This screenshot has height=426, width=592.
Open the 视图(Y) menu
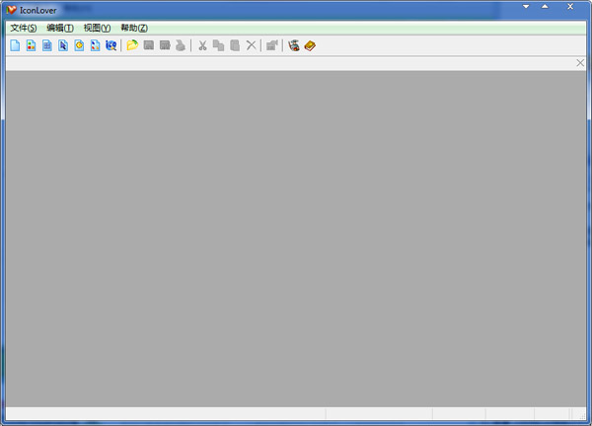point(97,28)
